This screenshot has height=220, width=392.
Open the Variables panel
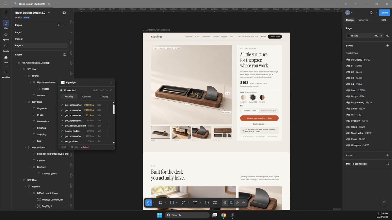coord(6,74)
